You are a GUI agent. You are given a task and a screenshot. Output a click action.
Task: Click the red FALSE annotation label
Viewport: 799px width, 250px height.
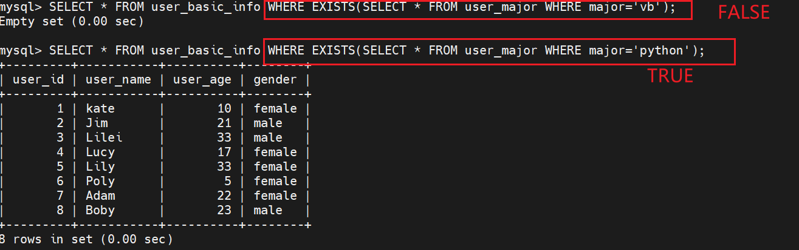(744, 12)
